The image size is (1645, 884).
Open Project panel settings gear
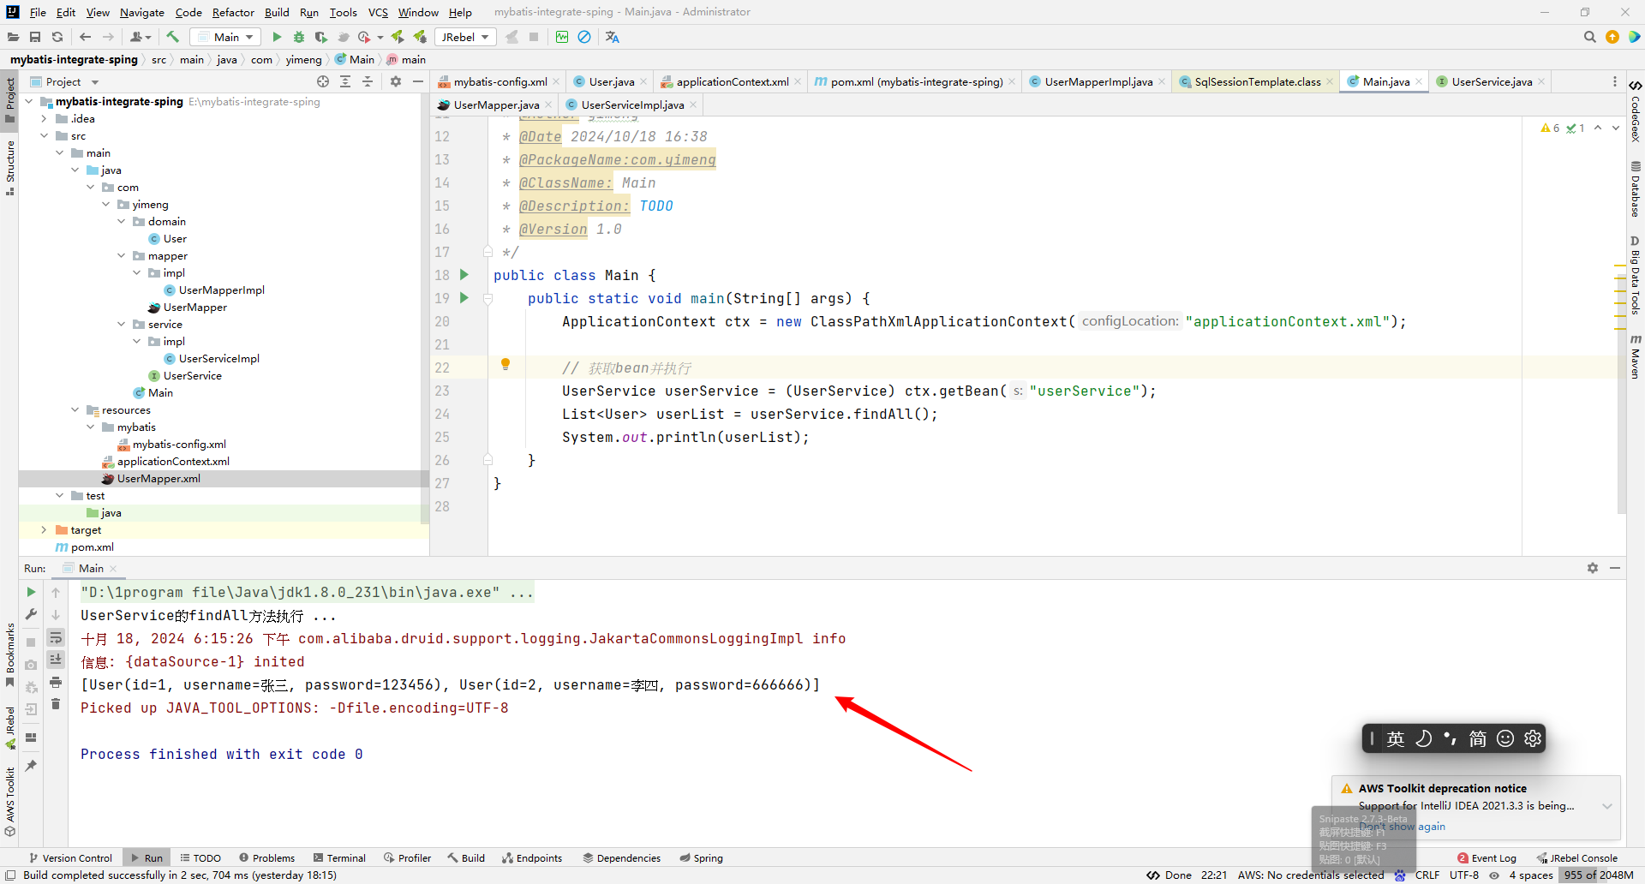396,81
